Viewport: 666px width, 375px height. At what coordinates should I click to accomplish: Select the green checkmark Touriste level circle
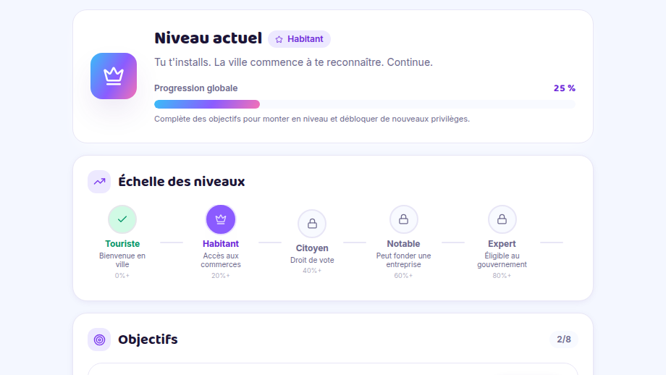tap(122, 219)
